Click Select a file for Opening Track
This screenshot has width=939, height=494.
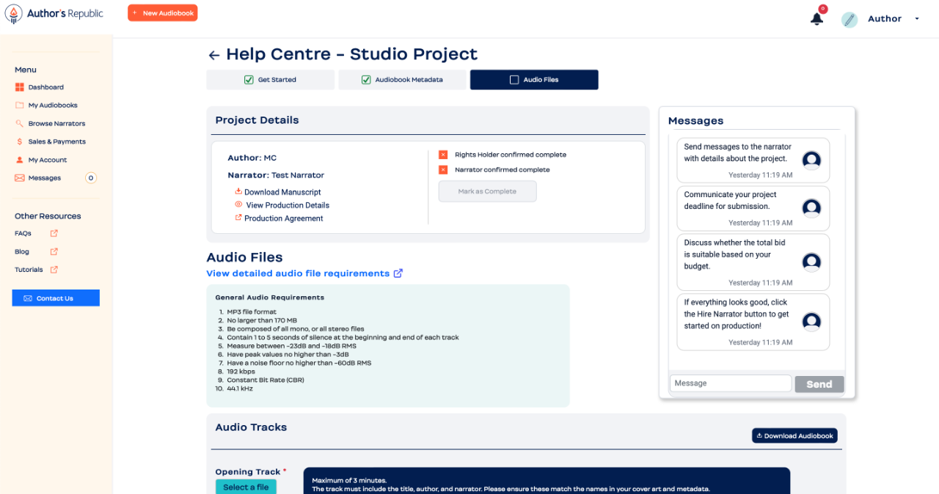246,487
